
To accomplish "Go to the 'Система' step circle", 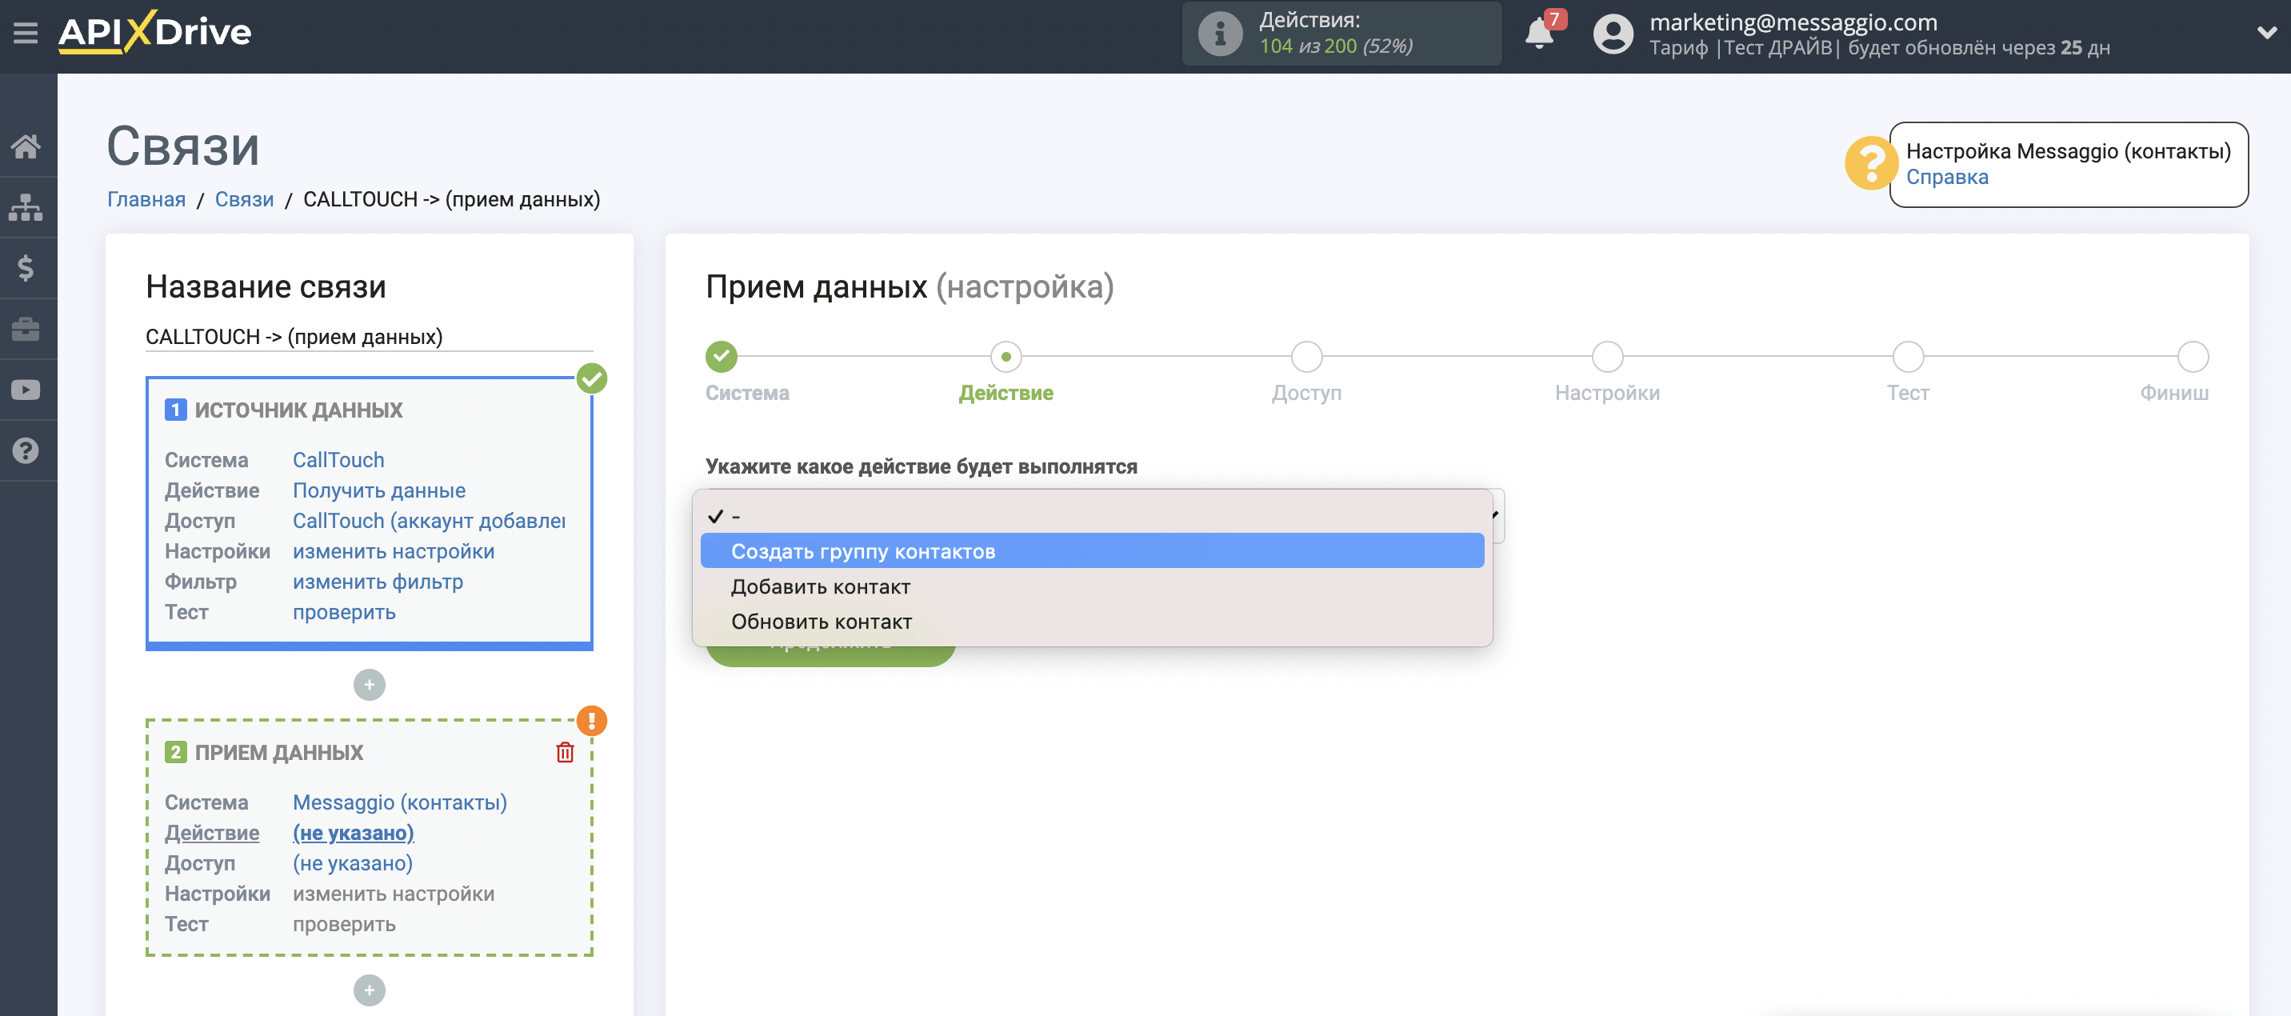I will coord(722,357).
